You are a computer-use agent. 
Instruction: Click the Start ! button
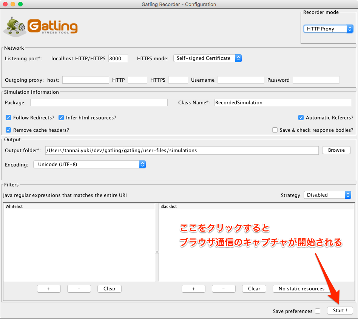tap(340, 311)
